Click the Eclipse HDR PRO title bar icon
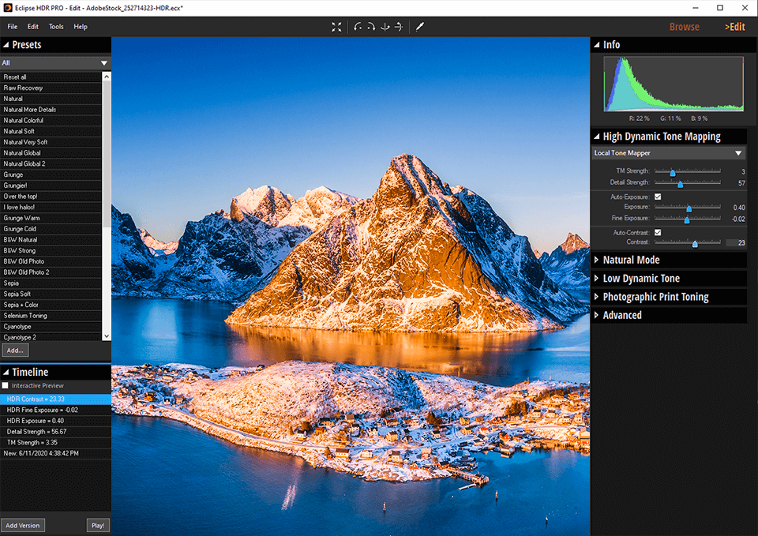Viewport: 758px width, 536px height. [6, 8]
